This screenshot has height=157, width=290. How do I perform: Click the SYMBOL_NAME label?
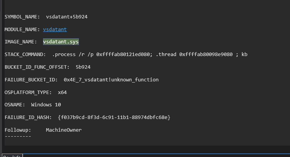(22, 17)
